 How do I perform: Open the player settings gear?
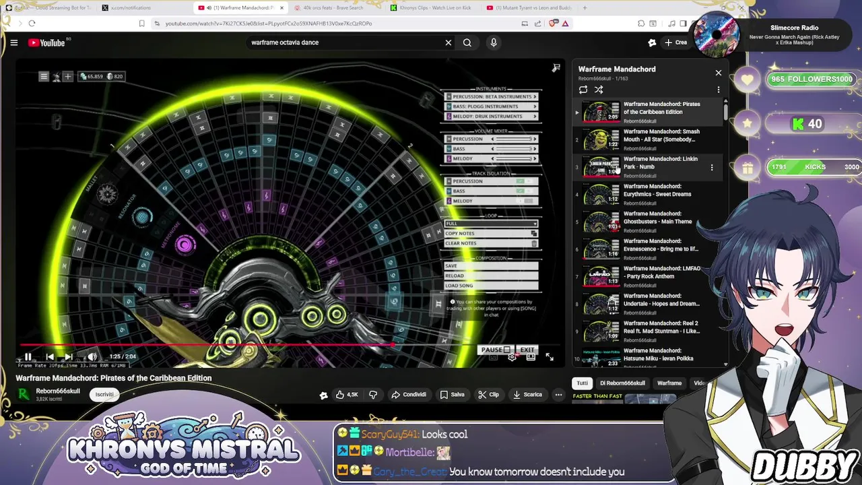pyautogui.click(x=512, y=357)
